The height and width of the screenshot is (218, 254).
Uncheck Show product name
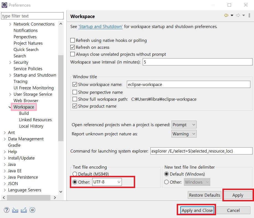[75, 106]
